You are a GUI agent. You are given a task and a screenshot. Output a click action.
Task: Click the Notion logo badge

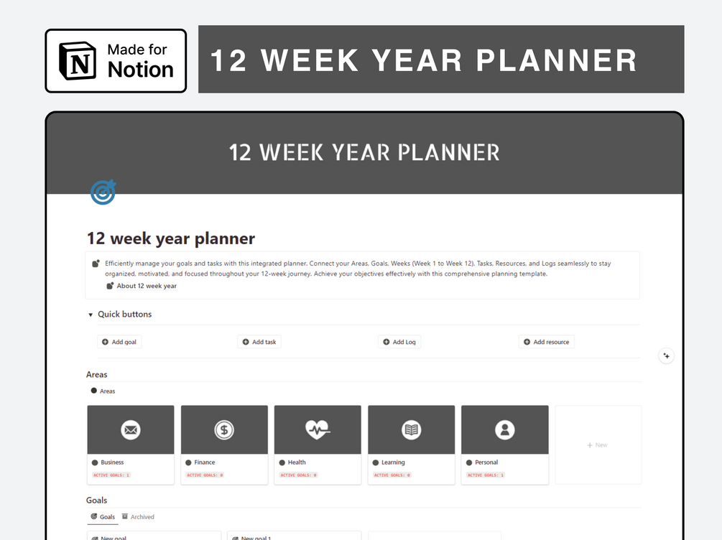(116, 60)
